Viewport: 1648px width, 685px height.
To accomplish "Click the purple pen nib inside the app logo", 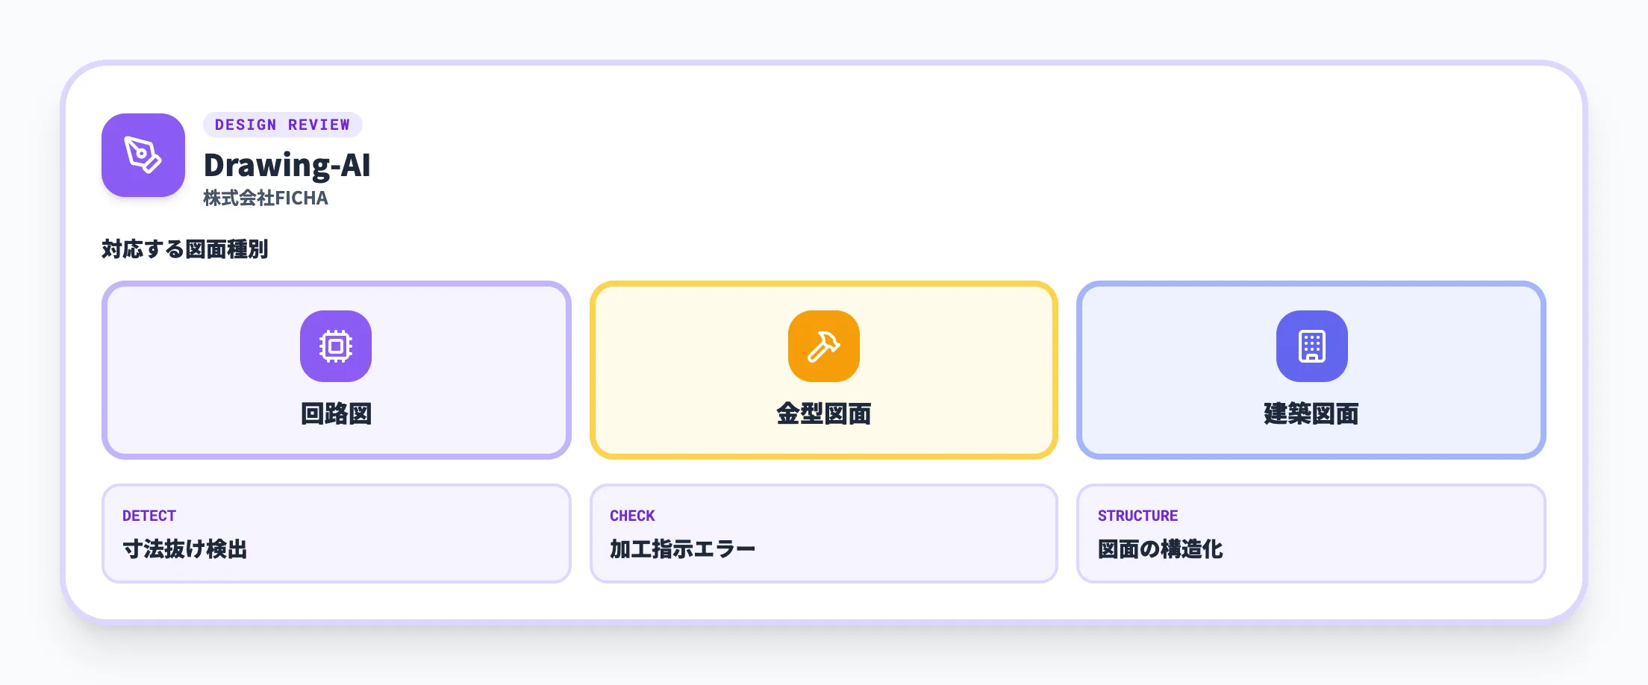I will [142, 155].
